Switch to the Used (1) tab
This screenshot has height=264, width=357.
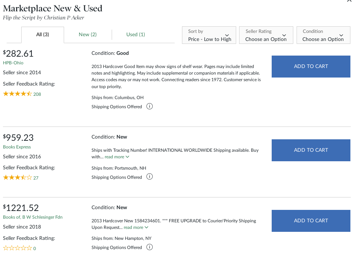(x=135, y=34)
